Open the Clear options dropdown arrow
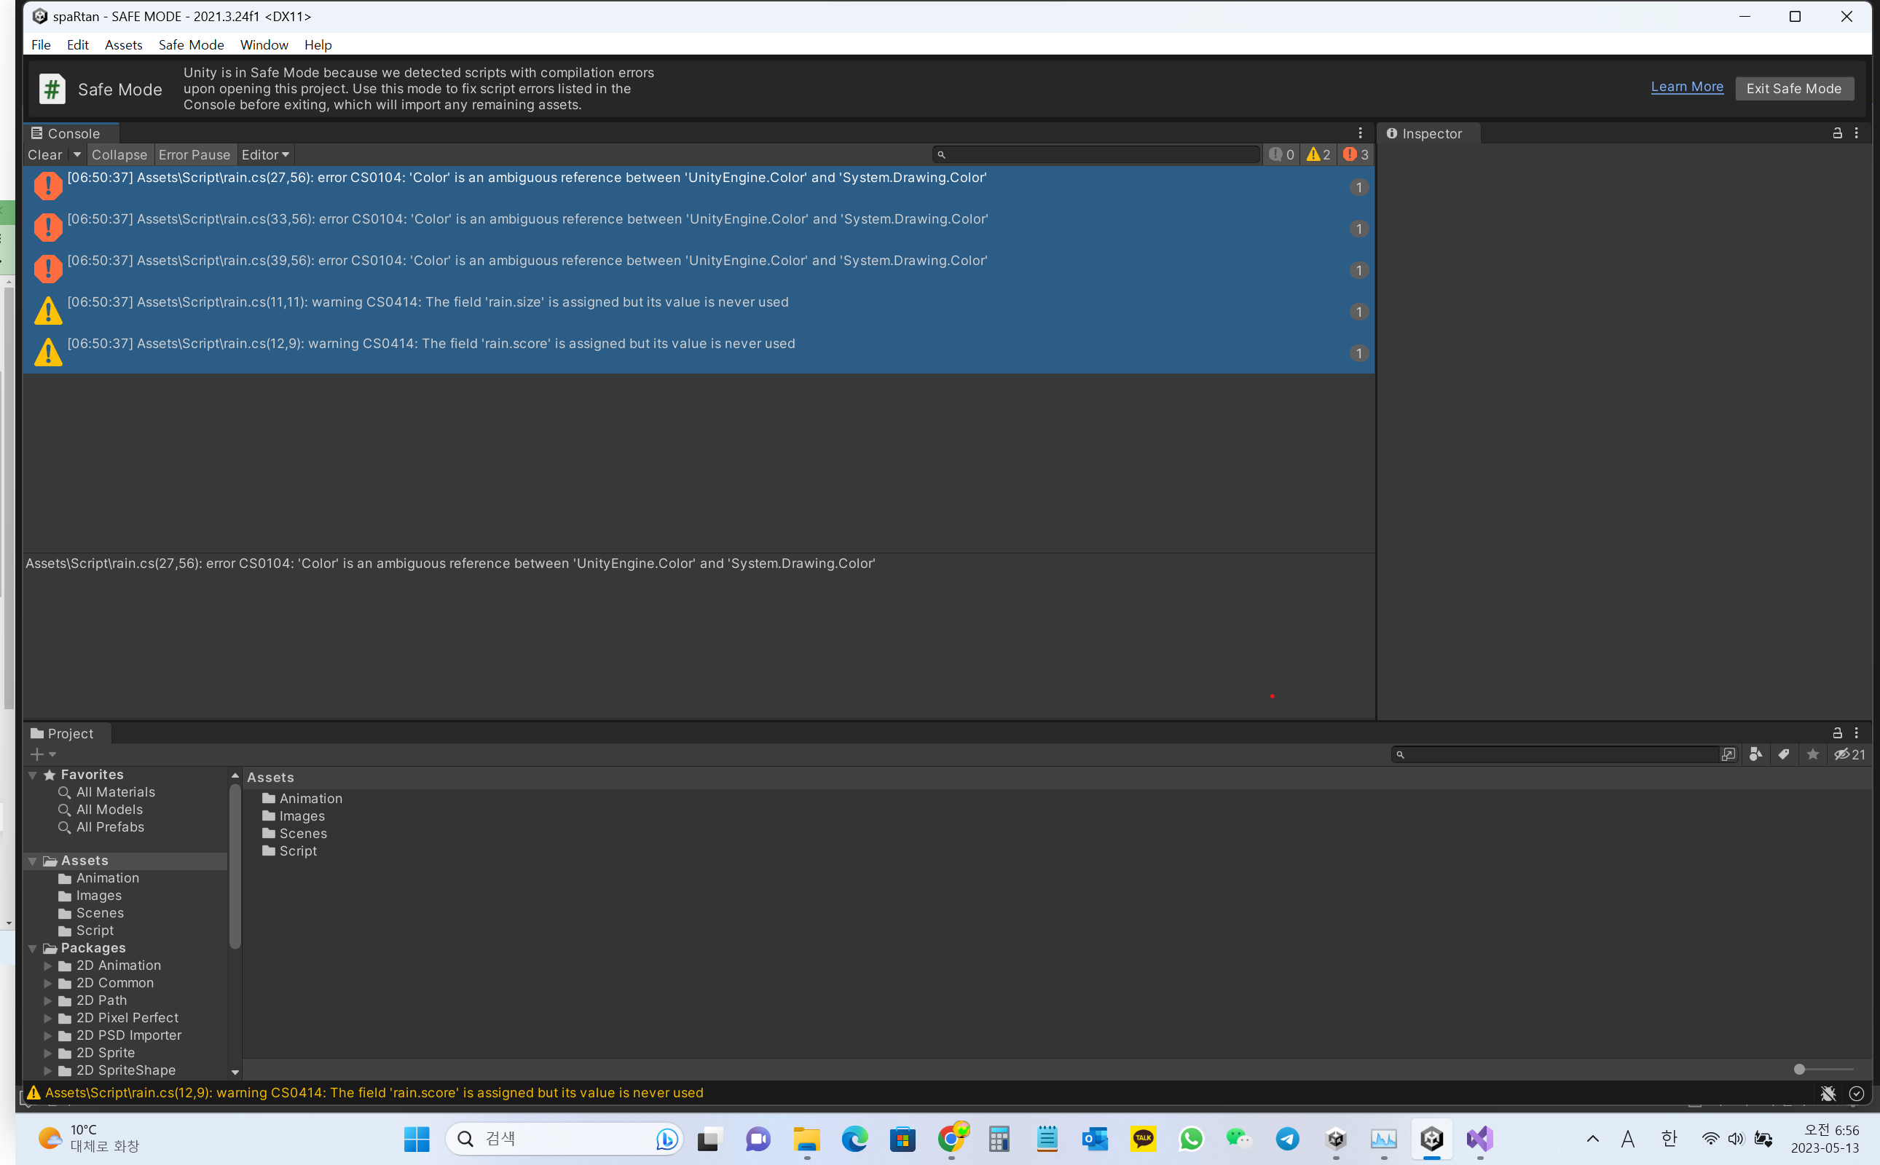This screenshot has width=1880, height=1165. pos(77,155)
